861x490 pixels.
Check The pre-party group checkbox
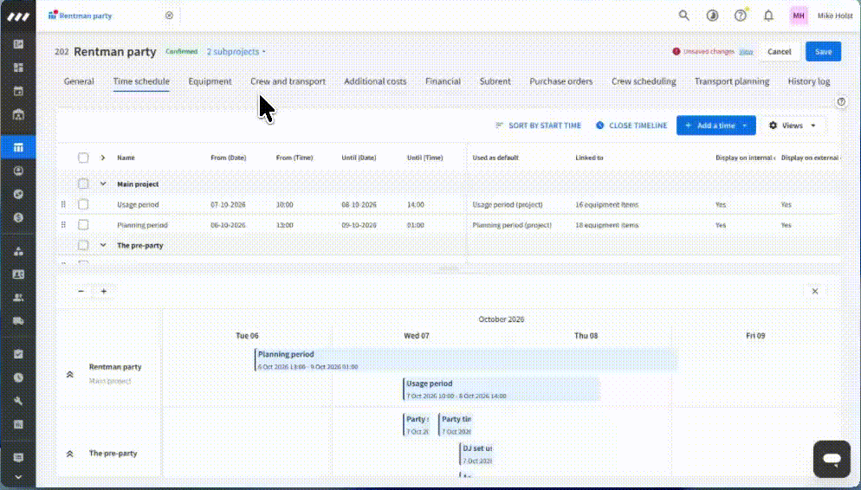point(83,245)
